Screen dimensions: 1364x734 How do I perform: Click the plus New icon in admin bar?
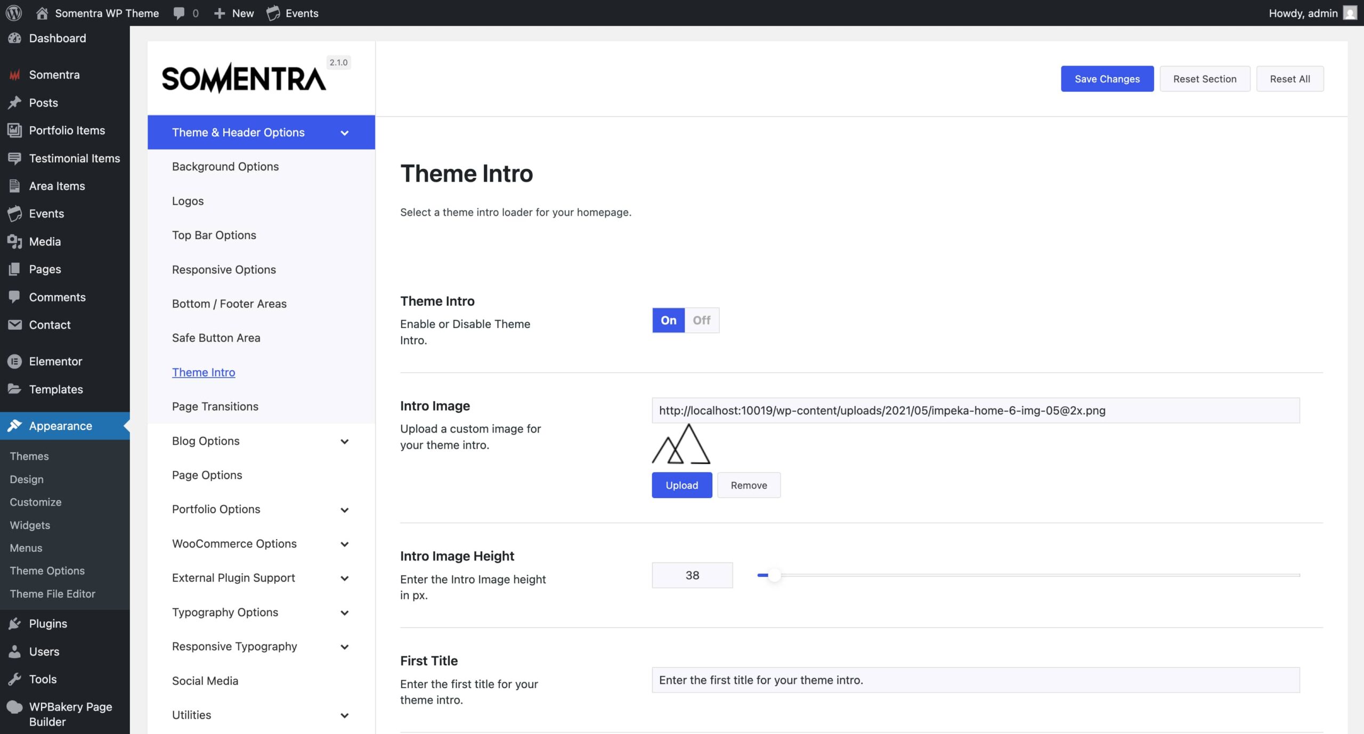click(x=219, y=13)
